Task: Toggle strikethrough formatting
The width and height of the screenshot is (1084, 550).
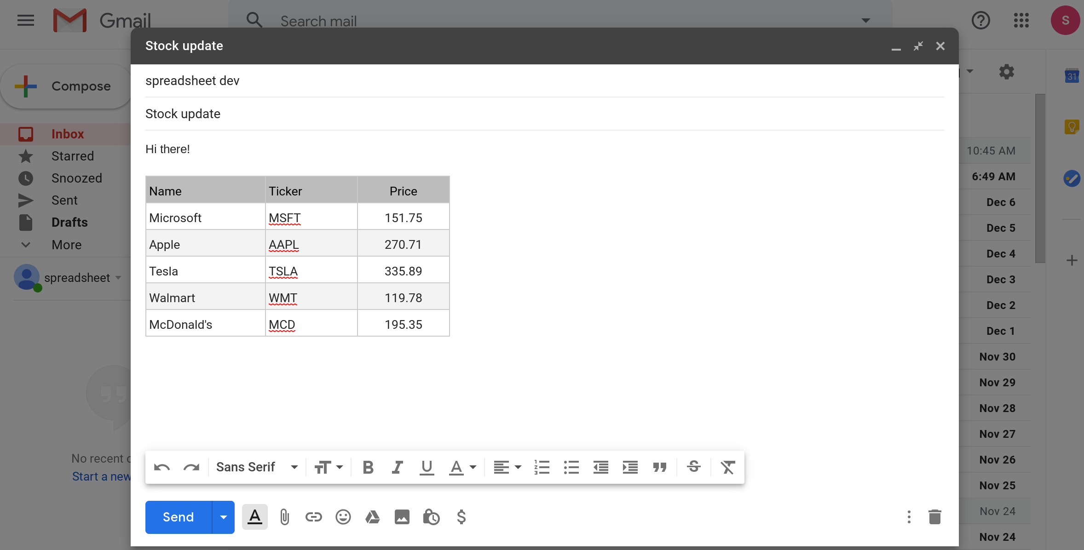Action: (694, 467)
